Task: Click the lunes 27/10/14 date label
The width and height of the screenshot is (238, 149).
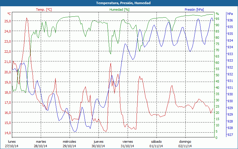Action: tap(12, 144)
